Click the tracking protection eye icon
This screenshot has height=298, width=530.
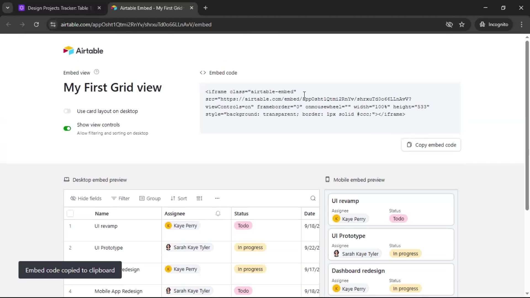click(449, 25)
